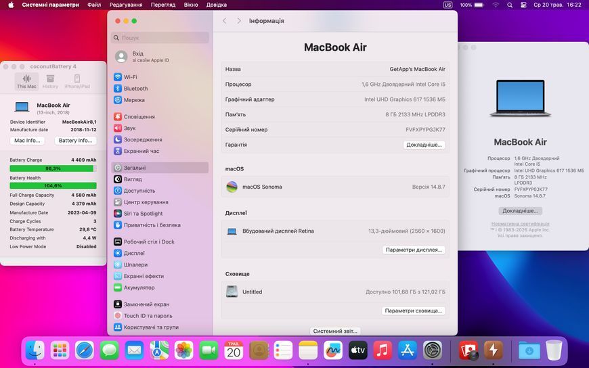Open Siri та Spotlight settings

(x=160, y=213)
